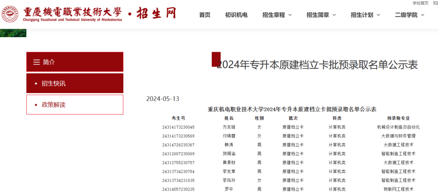
Task: Click the major 机械设计制造及自动化
Action: coord(398,127)
